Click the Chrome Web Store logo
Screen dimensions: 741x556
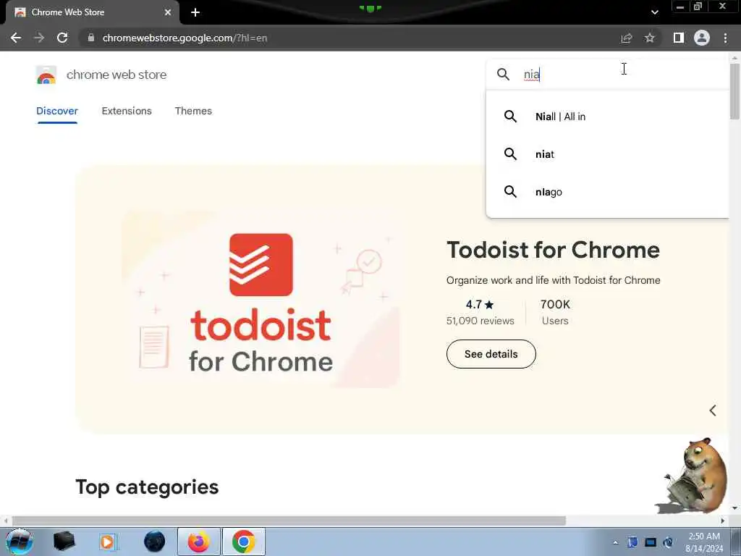46,75
